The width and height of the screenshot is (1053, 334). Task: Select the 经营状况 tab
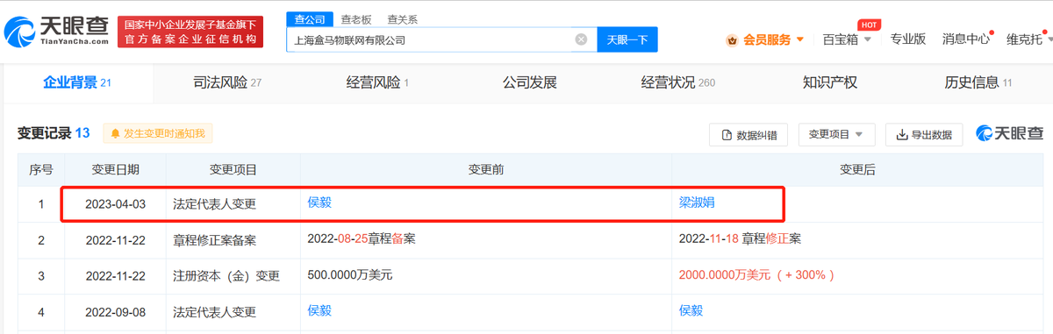click(x=677, y=83)
